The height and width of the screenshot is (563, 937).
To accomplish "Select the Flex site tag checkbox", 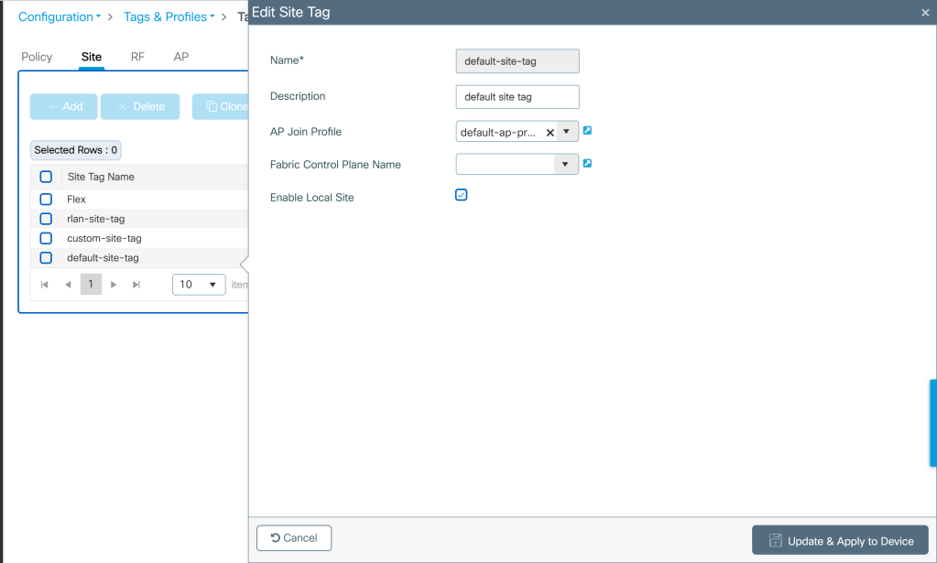I will tap(46, 199).
